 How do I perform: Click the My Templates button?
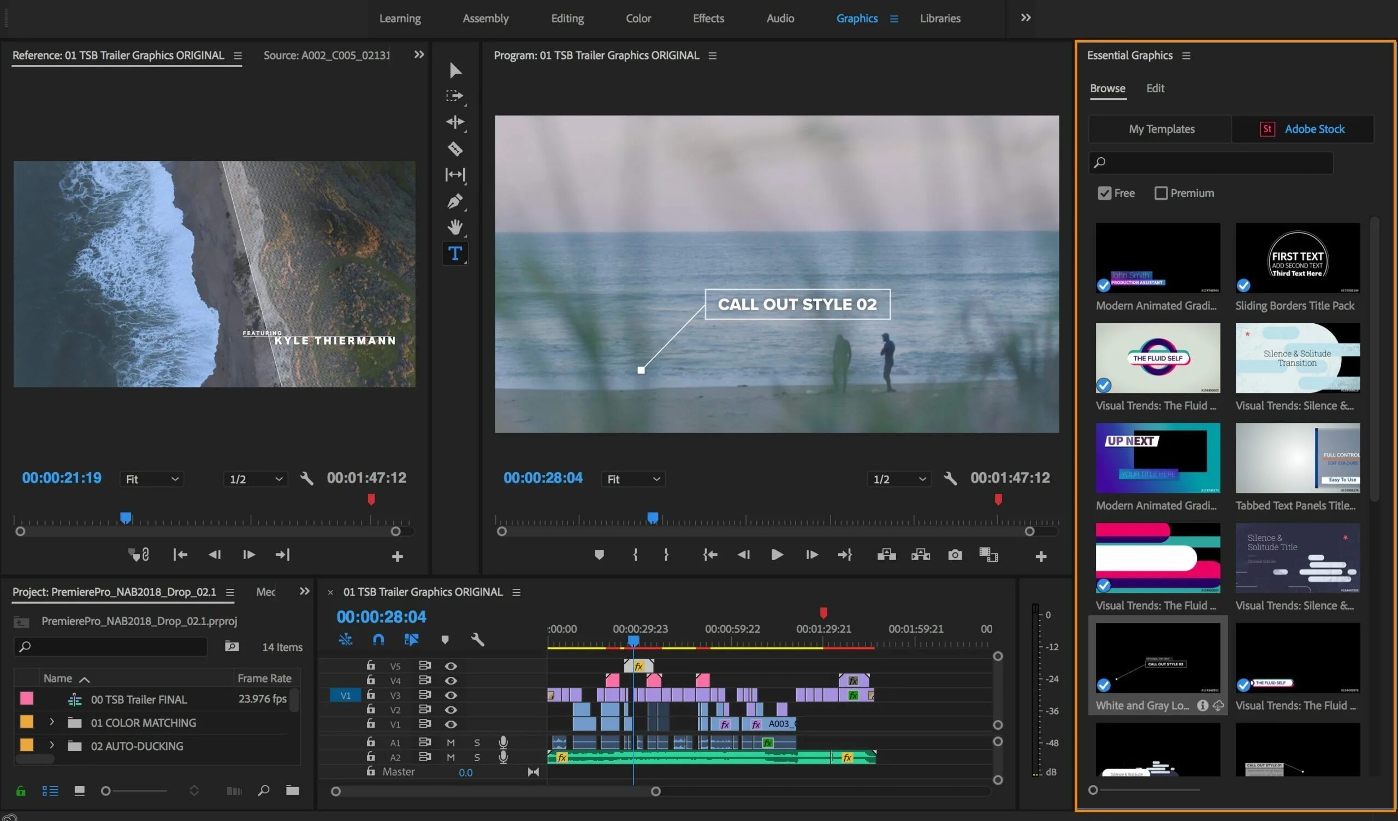pyautogui.click(x=1162, y=129)
